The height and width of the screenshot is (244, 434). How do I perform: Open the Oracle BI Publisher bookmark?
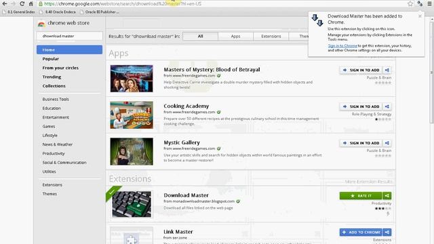(100, 12)
